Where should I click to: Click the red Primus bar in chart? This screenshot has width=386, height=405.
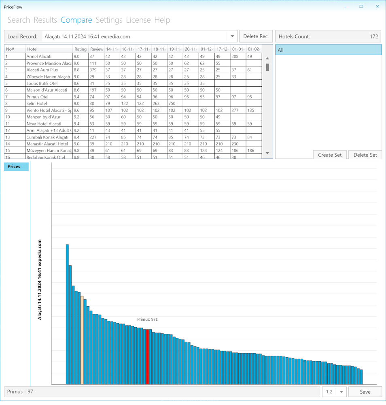147,357
